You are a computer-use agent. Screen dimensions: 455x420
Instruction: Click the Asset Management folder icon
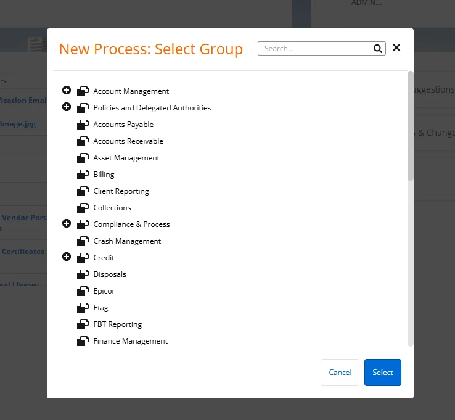(x=83, y=158)
